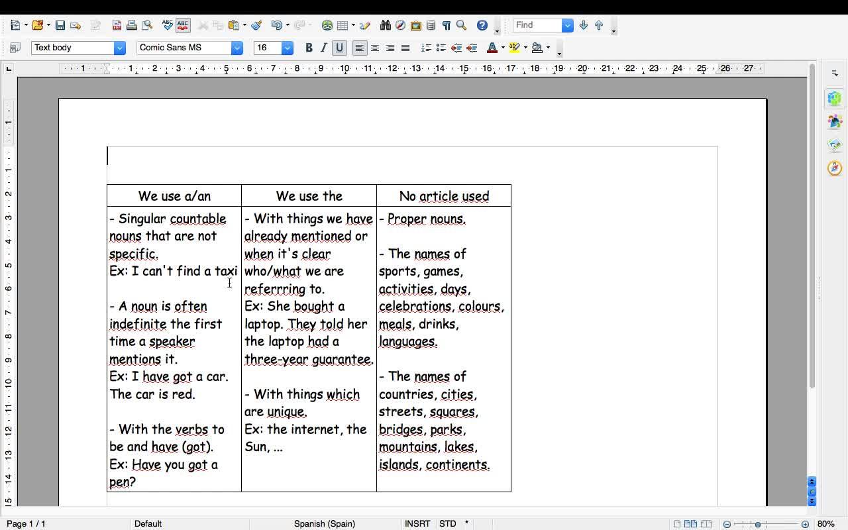The image size is (848, 530).
Task: Toggle Bold formatting
Action: [309, 48]
